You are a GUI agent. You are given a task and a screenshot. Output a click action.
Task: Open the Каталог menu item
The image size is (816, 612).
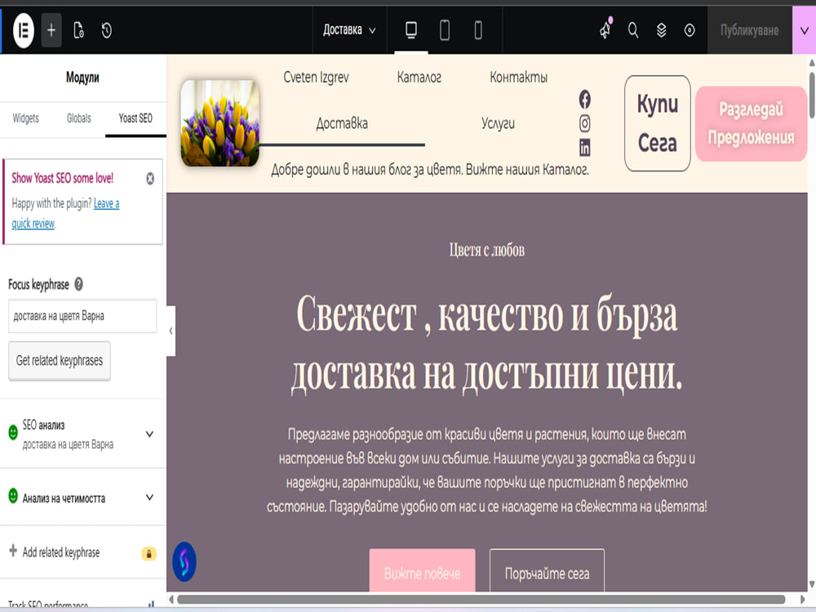point(419,77)
